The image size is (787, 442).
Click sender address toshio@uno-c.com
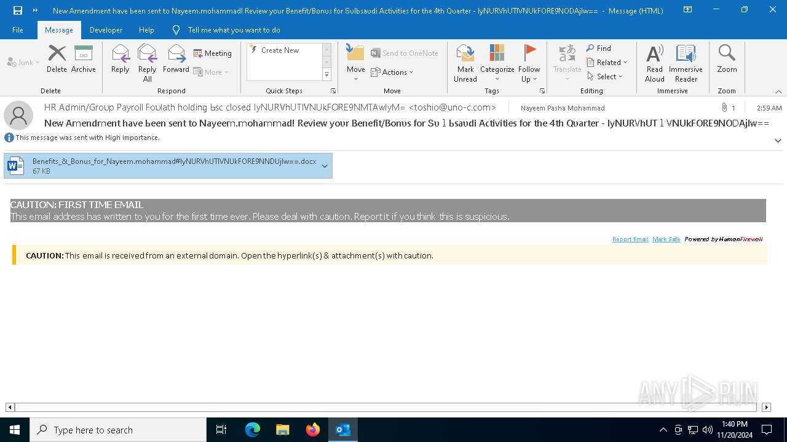(453, 107)
